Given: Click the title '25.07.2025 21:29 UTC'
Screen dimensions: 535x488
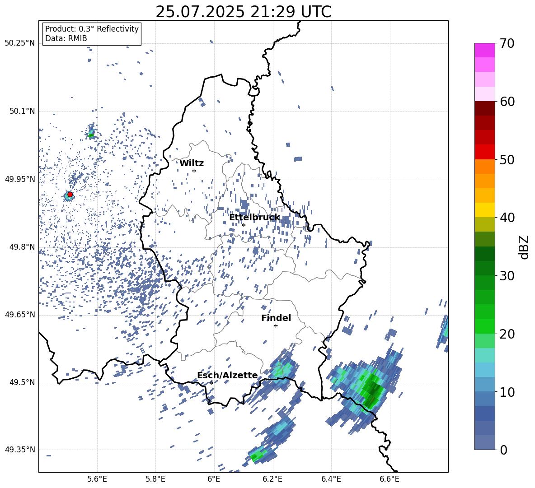Looking at the screenshot, I should (x=243, y=12).
